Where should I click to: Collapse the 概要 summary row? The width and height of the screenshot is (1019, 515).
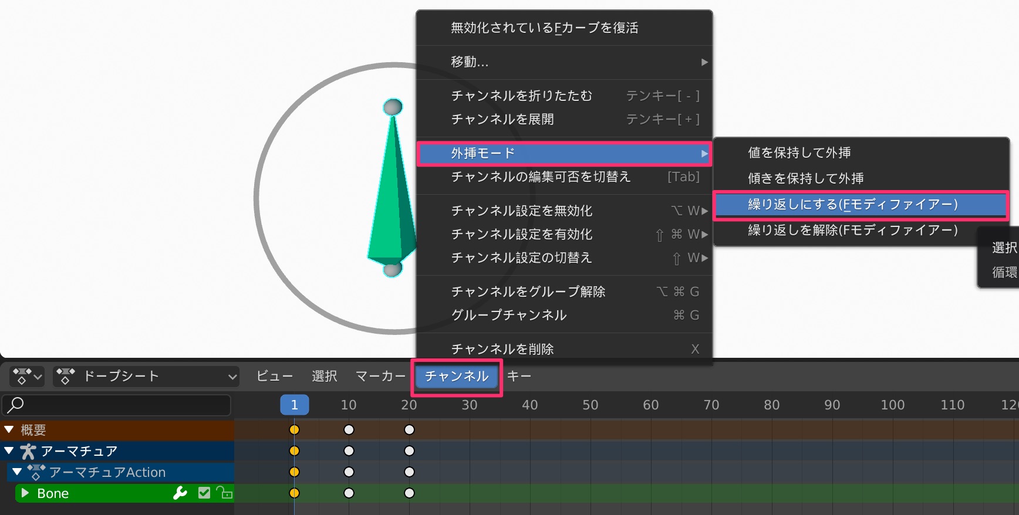9,430
